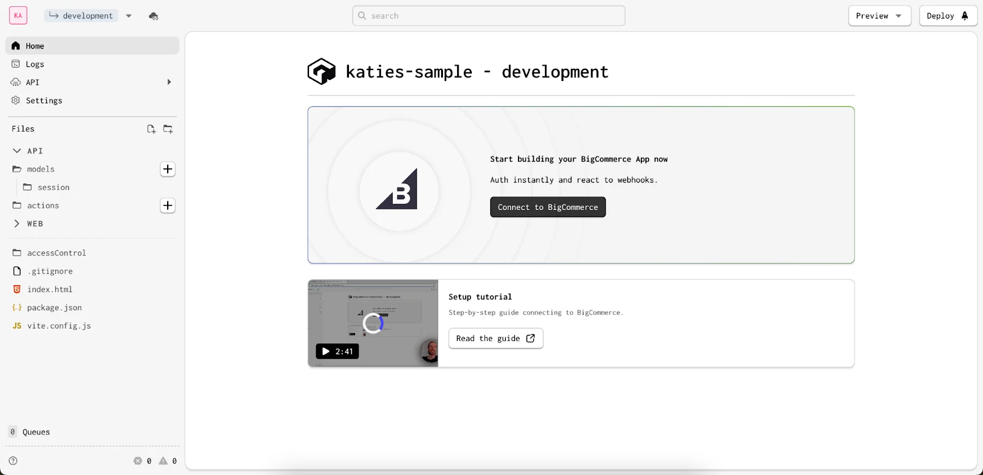Click the dropdown caret next to development

(129, 16)
